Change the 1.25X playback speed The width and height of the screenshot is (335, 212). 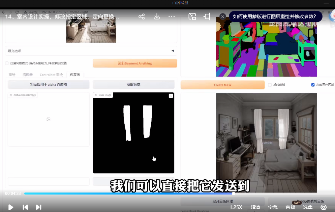[236, 207]
